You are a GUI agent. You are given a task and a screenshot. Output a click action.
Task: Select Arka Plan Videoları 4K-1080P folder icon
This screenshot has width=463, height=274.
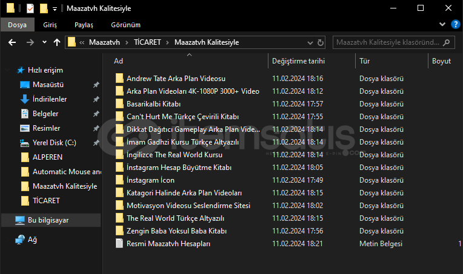pos(119,91)
